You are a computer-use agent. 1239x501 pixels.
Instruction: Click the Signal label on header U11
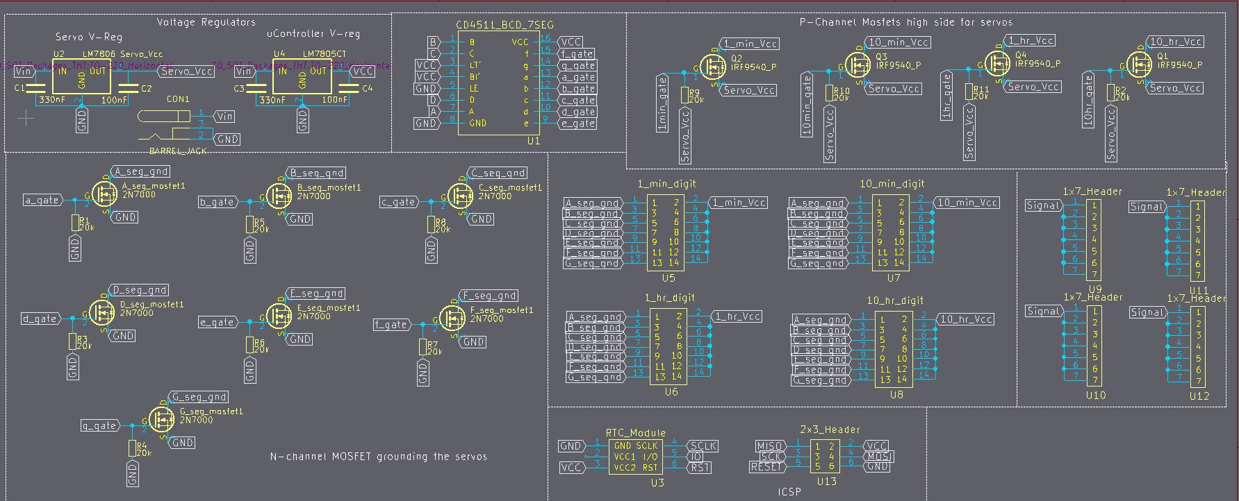(1147, 207)
